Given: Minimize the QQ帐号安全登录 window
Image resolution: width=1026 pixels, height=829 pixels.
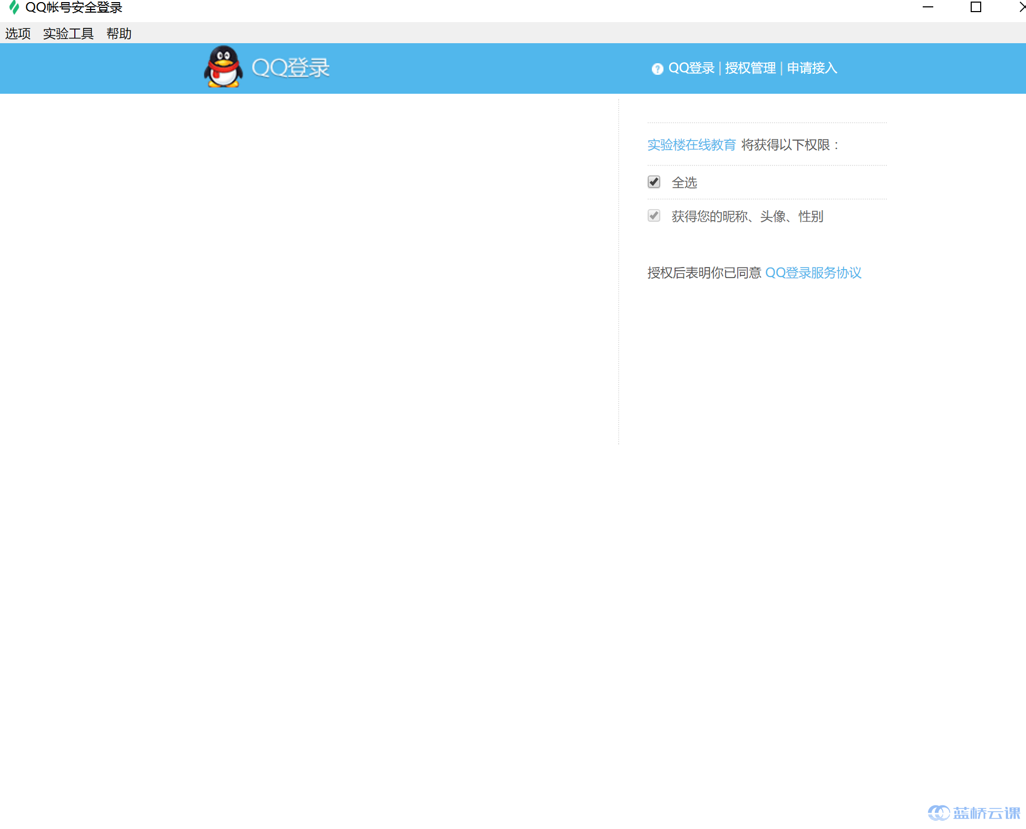Looking at the screenshot, I should tap(928, 7).
